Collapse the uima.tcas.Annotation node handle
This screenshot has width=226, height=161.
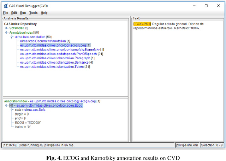tap(12, 37)
